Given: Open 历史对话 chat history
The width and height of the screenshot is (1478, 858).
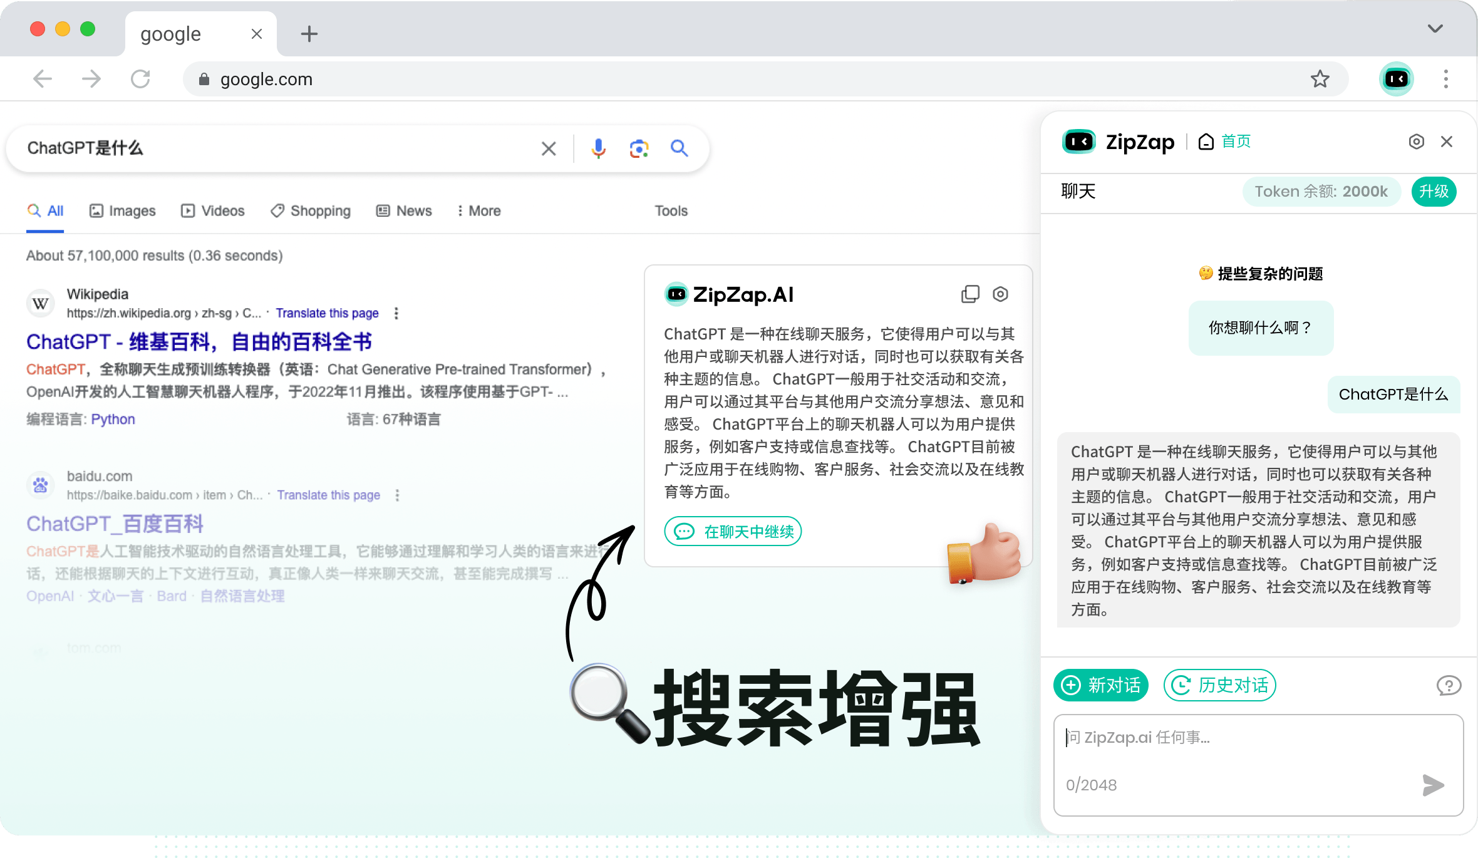Looking at the screenshot, I should 1219,685.
